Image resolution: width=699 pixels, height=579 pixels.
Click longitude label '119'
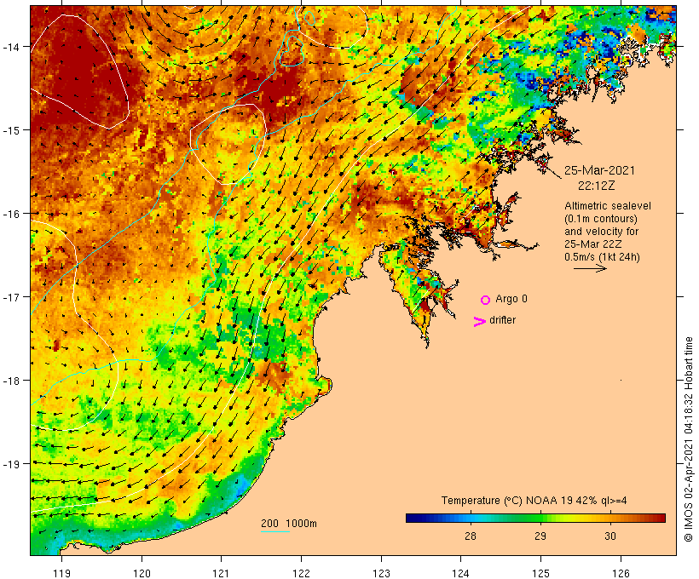tap(61, 573)
